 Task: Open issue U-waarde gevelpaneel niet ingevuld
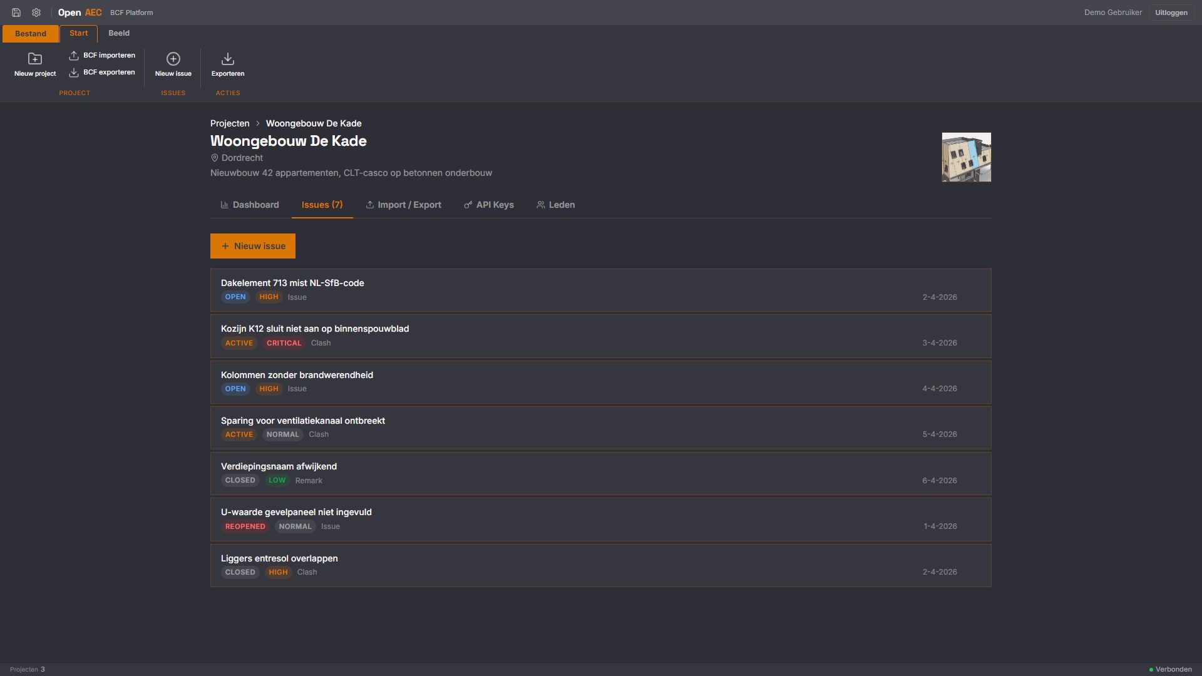pos(601,520)
